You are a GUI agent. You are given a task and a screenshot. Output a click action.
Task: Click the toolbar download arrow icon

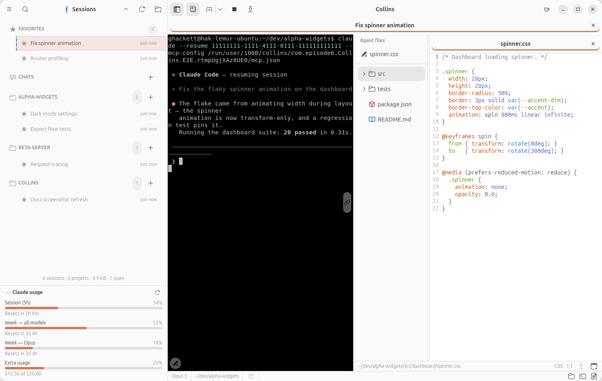(x=250, y=9)
